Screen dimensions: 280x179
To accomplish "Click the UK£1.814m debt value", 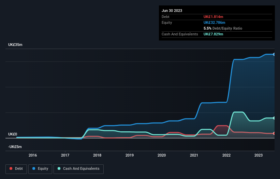I will click(x=213, y=17).
